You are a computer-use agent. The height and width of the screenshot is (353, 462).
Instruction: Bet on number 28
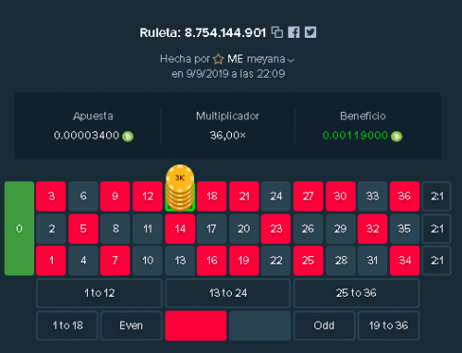pos(341,261)
